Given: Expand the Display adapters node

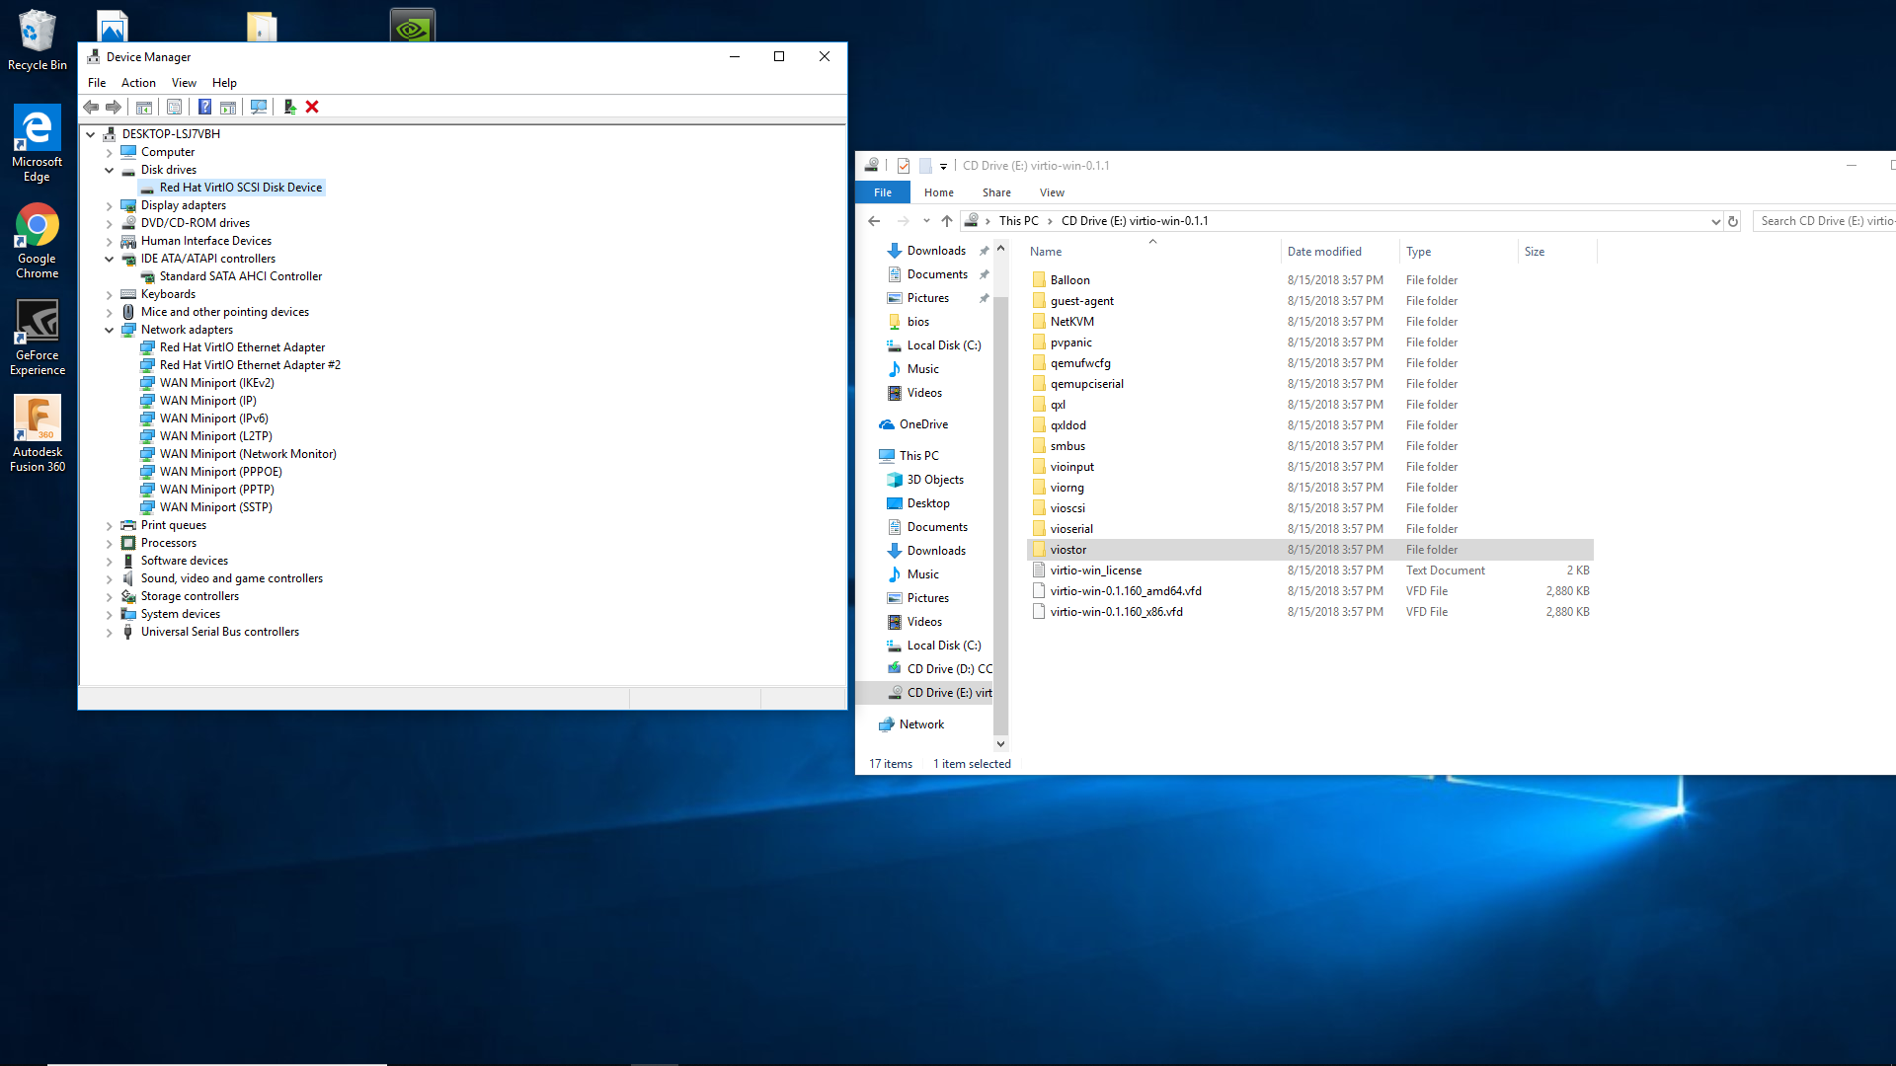Looking at the screenshot, I should click(x=110, y=205).
